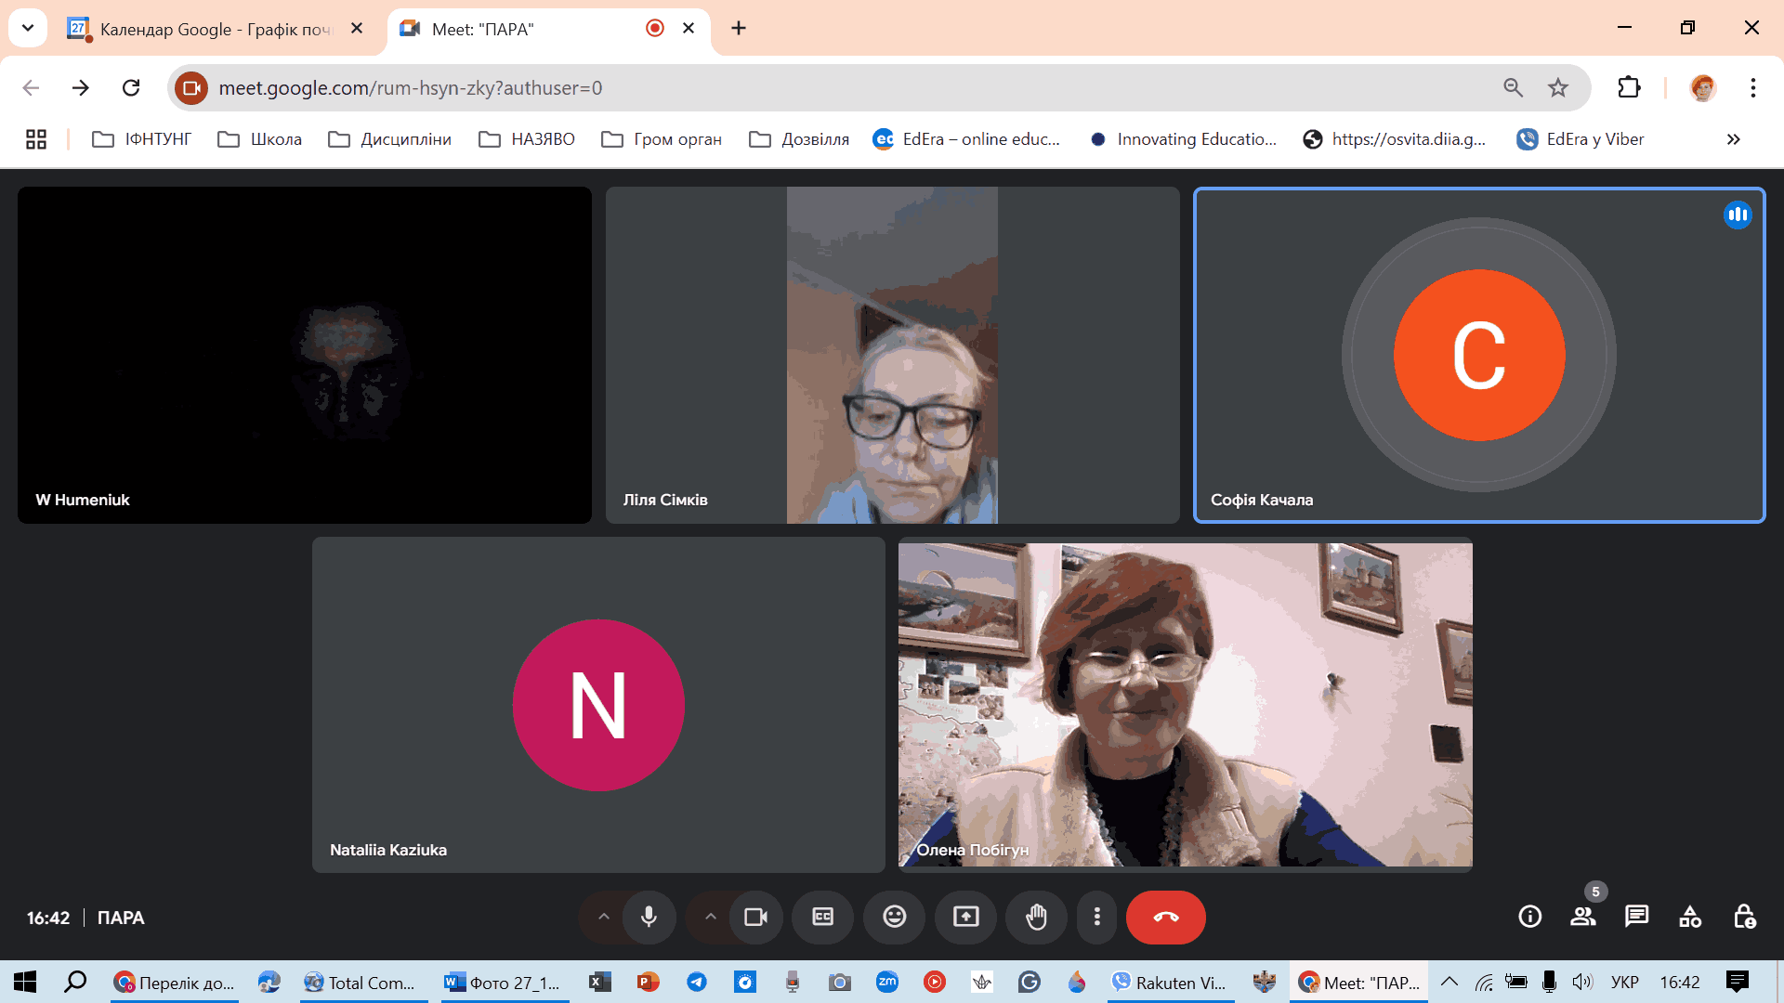Expand audio settings arrow beside microphone
1784x1003 pixels.
pyautogui.click(x=604, y=918)
